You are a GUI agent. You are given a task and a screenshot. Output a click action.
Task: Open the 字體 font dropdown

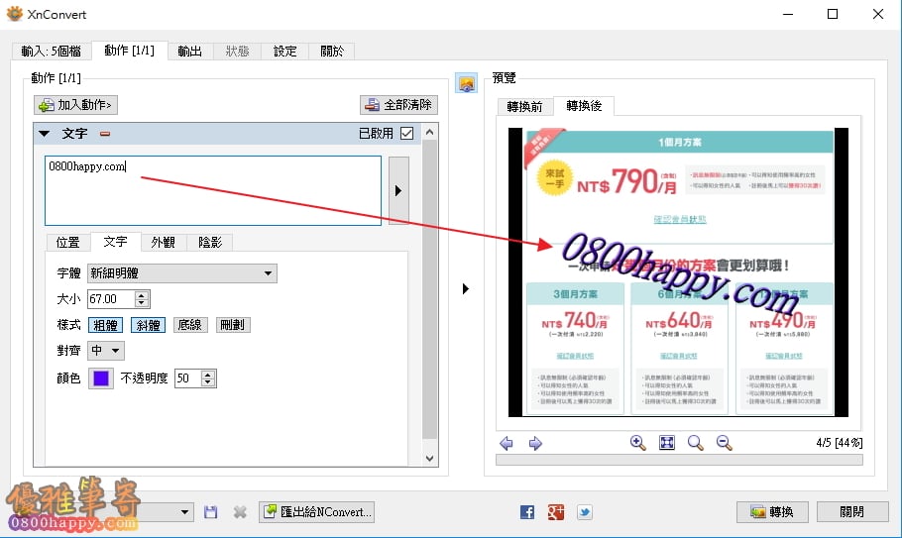click(x=181, y=273)
